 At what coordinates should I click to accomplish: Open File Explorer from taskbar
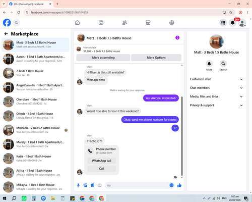pyautogui.click(x=53, y=198)
